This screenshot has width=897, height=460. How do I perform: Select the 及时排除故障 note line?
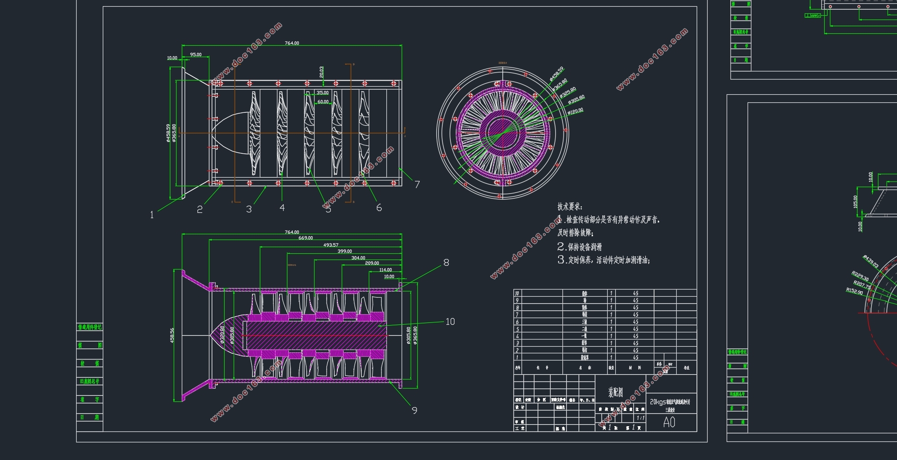click(576, 233)
